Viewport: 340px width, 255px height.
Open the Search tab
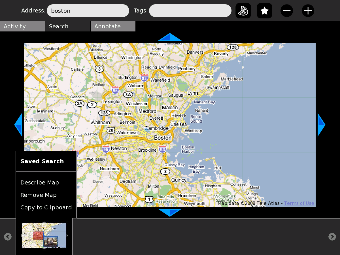click(x=67, y=26)
